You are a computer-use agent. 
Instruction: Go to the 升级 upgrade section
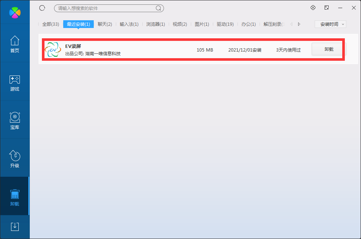pos(15,158)
